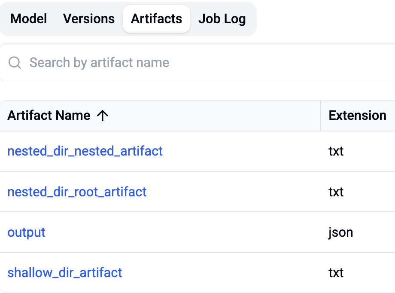Click the txt label for shallow_dir_artifact
Viewport: 395px width, 293px height.
click(336, 273)
